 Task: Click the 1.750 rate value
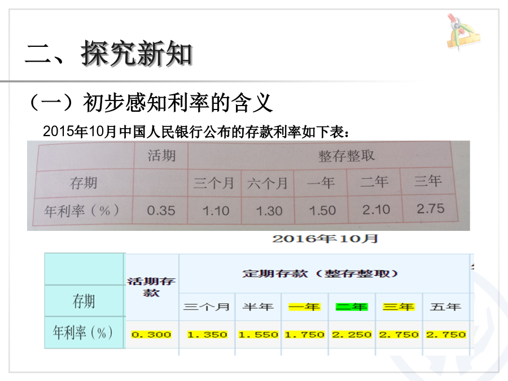pyautogui.click(x=305, y=334)
